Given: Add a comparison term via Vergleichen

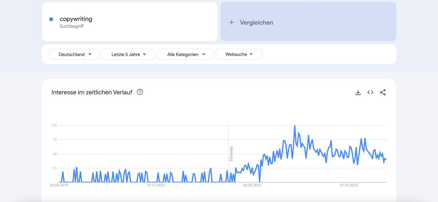Looking at the screenshot, I should [x=309, y=22].
